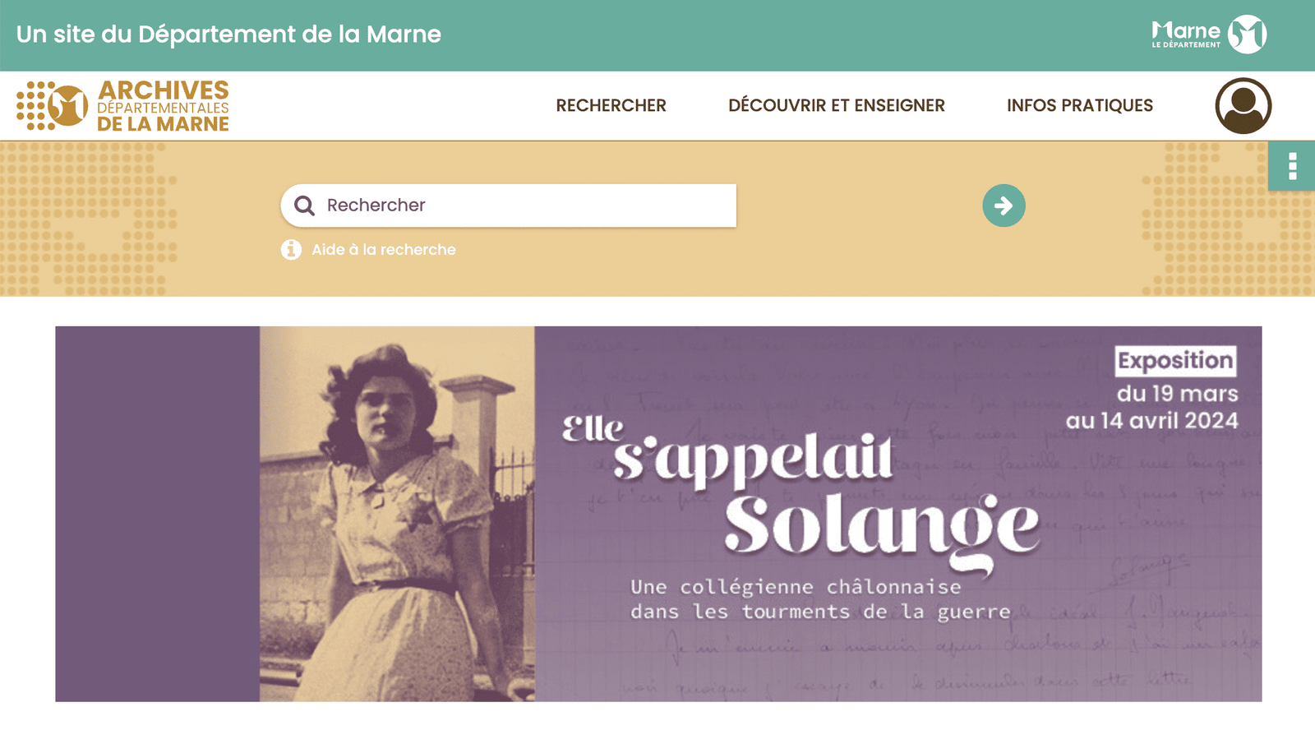Click the Exposition label on the banner
The height and width of the screenshot is (730, 1315).
pyautogui.click(x=1175, y=361)
